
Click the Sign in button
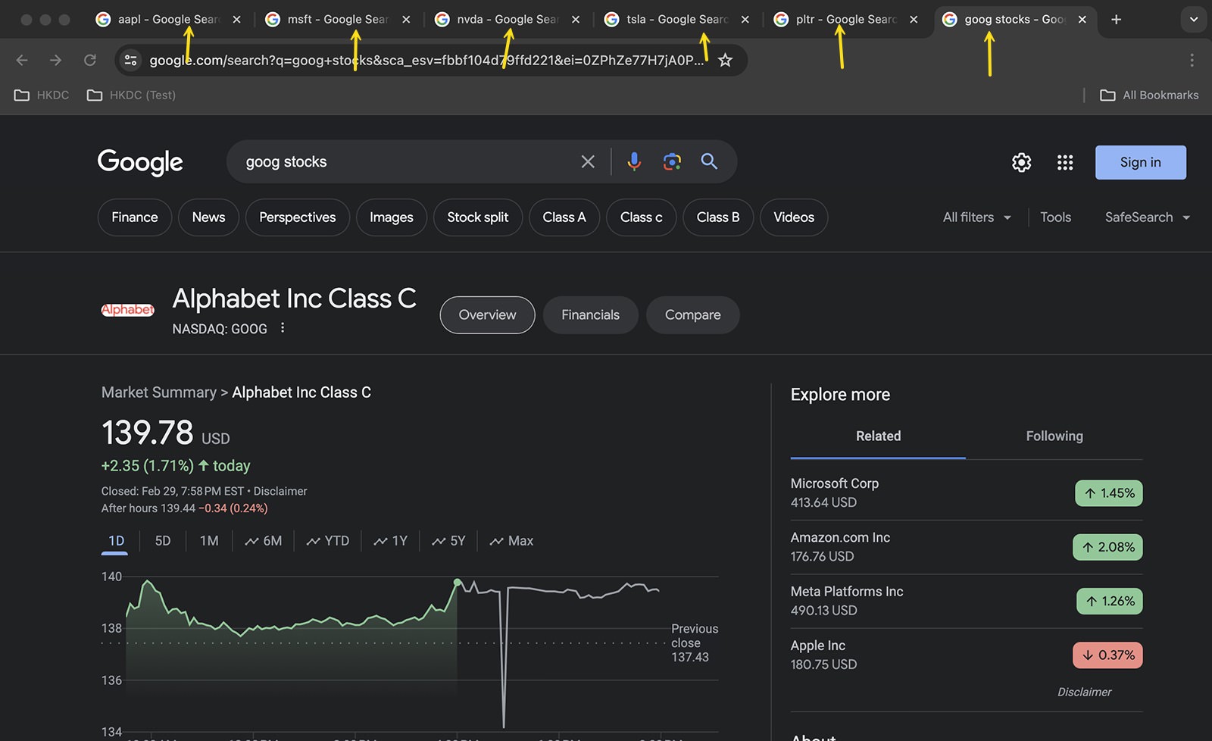tap(1141, 162)
